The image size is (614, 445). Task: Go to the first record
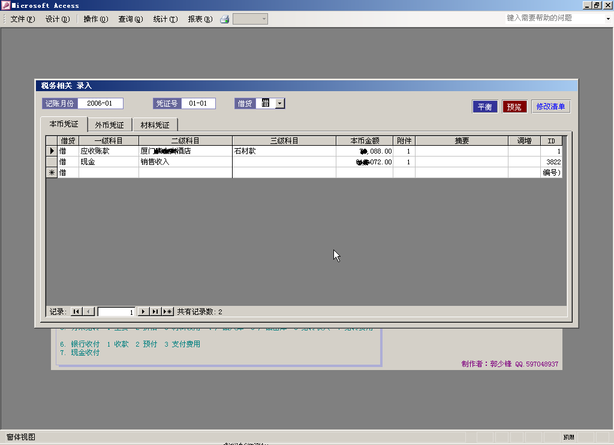pos(76,311)
